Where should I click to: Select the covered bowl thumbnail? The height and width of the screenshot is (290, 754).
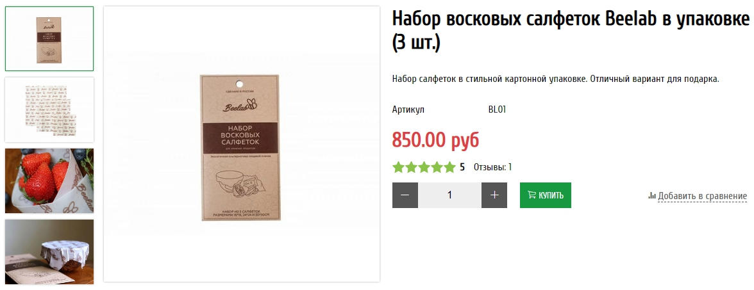[x=49, y=252]
